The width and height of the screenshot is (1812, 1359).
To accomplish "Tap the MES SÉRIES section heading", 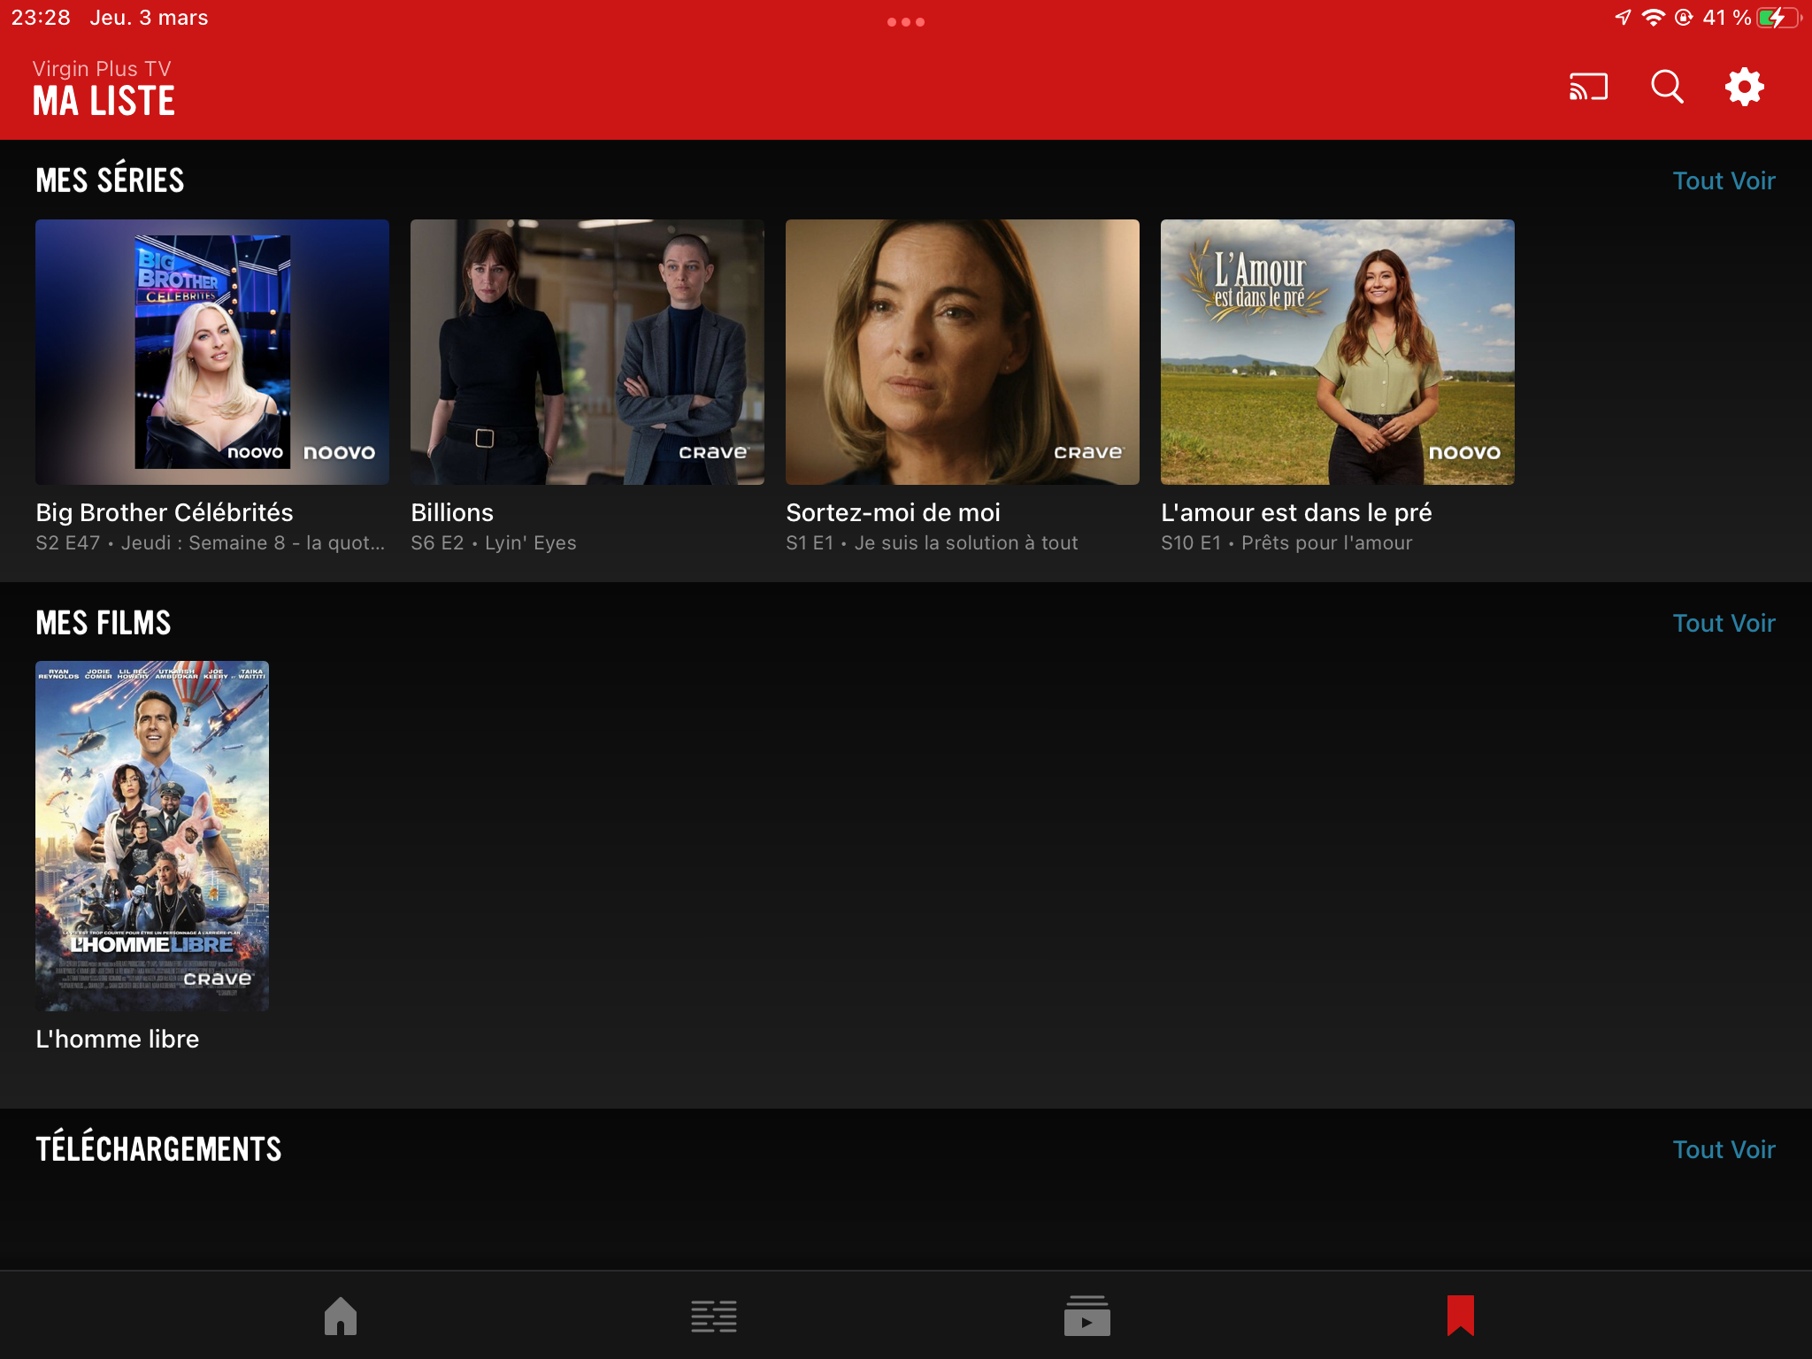I will pyautogui.click(x=110, y=180).
